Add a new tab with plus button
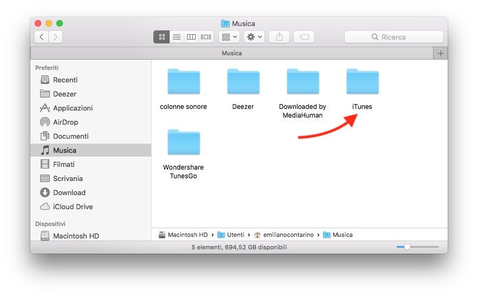Image resolution: width=478 pixels, height=297 pixels. (441, 53)
